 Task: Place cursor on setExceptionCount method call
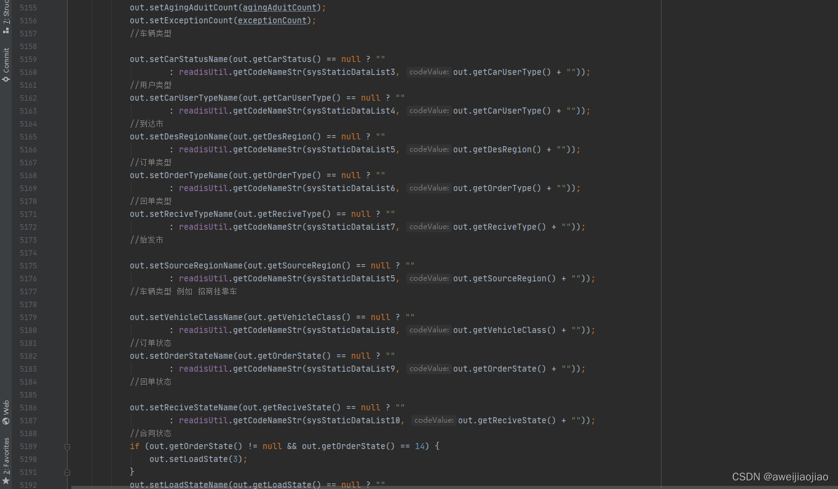[191, 21]
